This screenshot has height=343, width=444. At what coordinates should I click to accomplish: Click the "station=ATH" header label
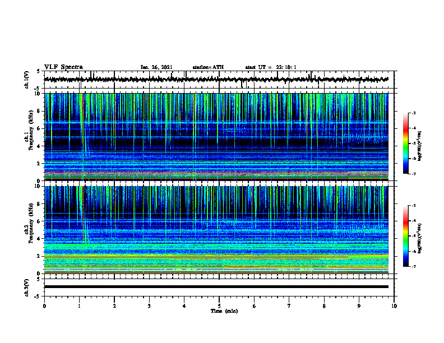(208, 67)
